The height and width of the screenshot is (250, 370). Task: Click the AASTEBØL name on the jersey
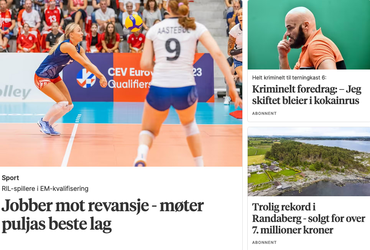[174, 30]
